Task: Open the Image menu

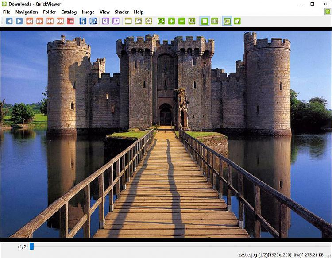Action: pyautogui.click(x=88, y=12)
